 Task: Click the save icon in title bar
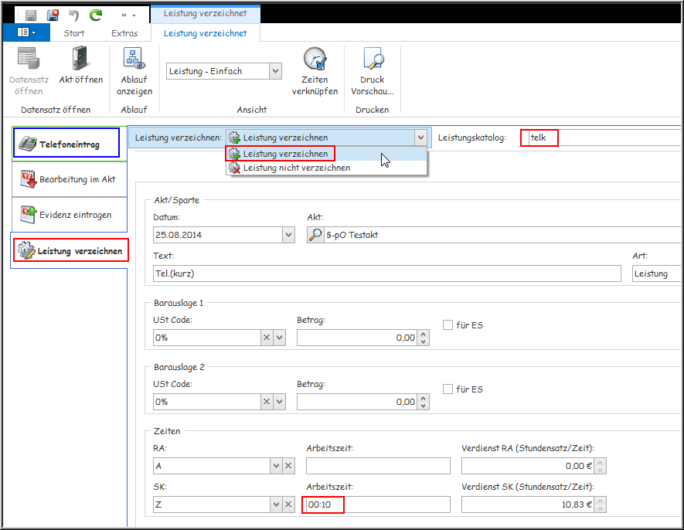[x=31, y=15]
